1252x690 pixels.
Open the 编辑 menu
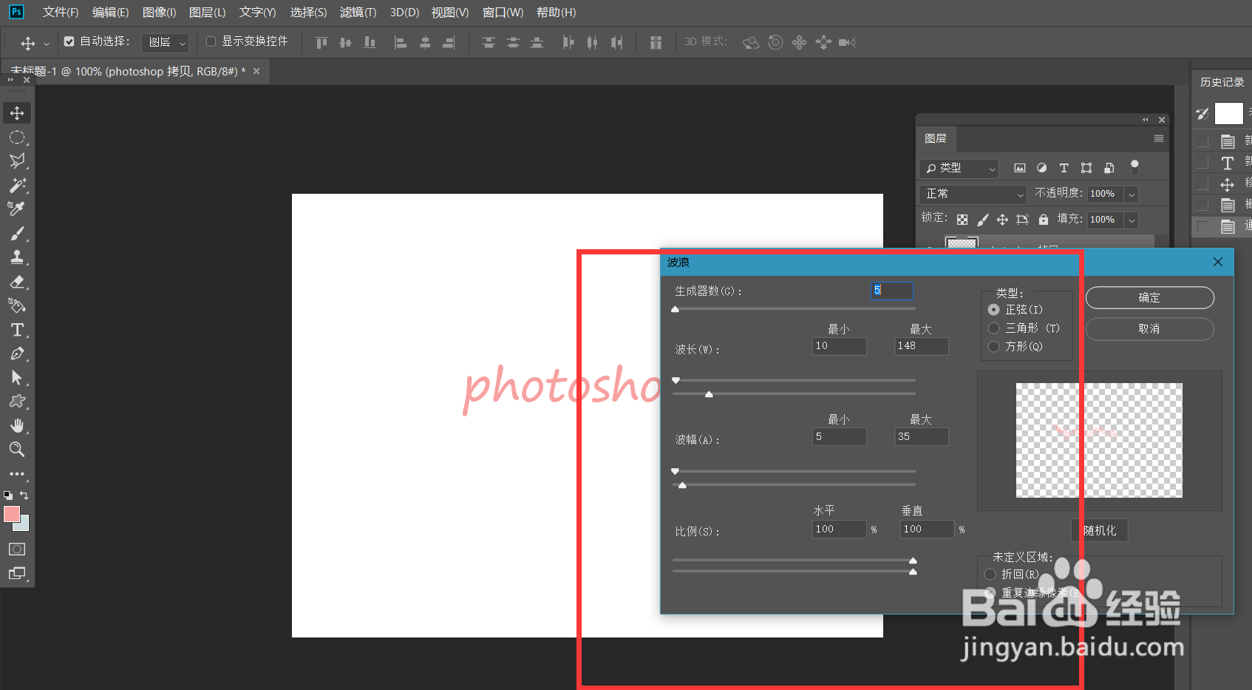(x=110, y=13)
